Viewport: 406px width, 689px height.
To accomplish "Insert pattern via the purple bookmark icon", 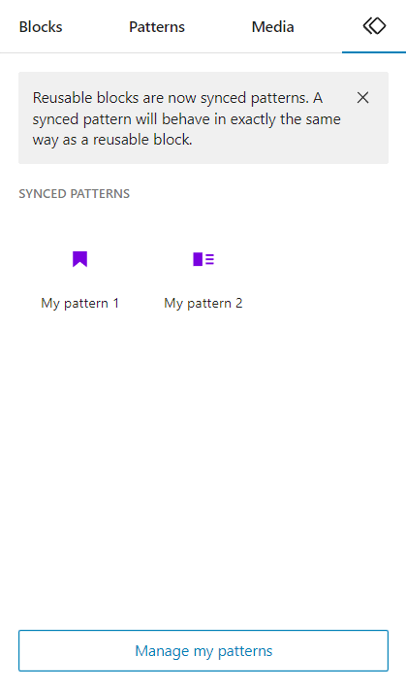I will (79, 259).
